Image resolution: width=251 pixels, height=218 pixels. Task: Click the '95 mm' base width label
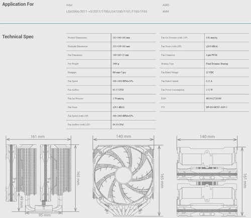pos(45,215)
